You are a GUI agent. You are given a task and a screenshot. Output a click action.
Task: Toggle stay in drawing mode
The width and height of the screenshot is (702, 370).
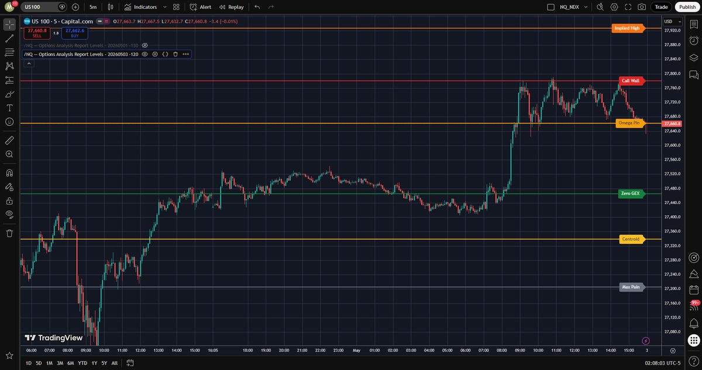[9, 187]
